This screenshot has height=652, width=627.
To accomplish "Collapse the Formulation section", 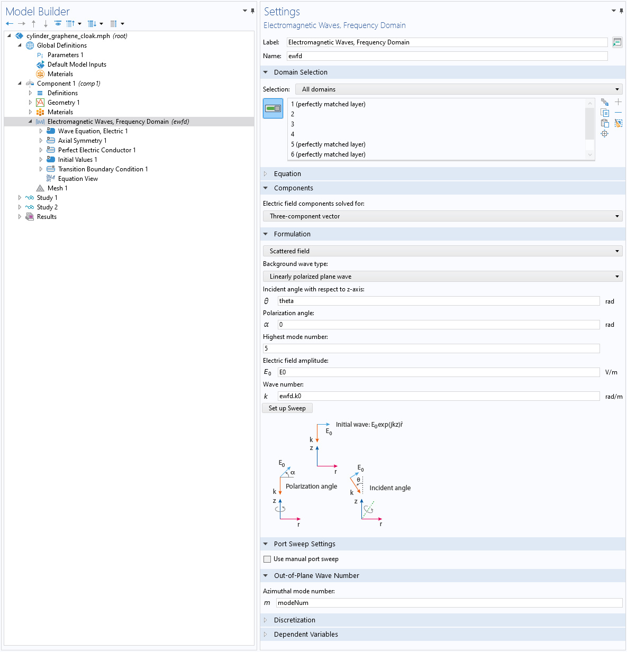I will [x=266, y=234].
